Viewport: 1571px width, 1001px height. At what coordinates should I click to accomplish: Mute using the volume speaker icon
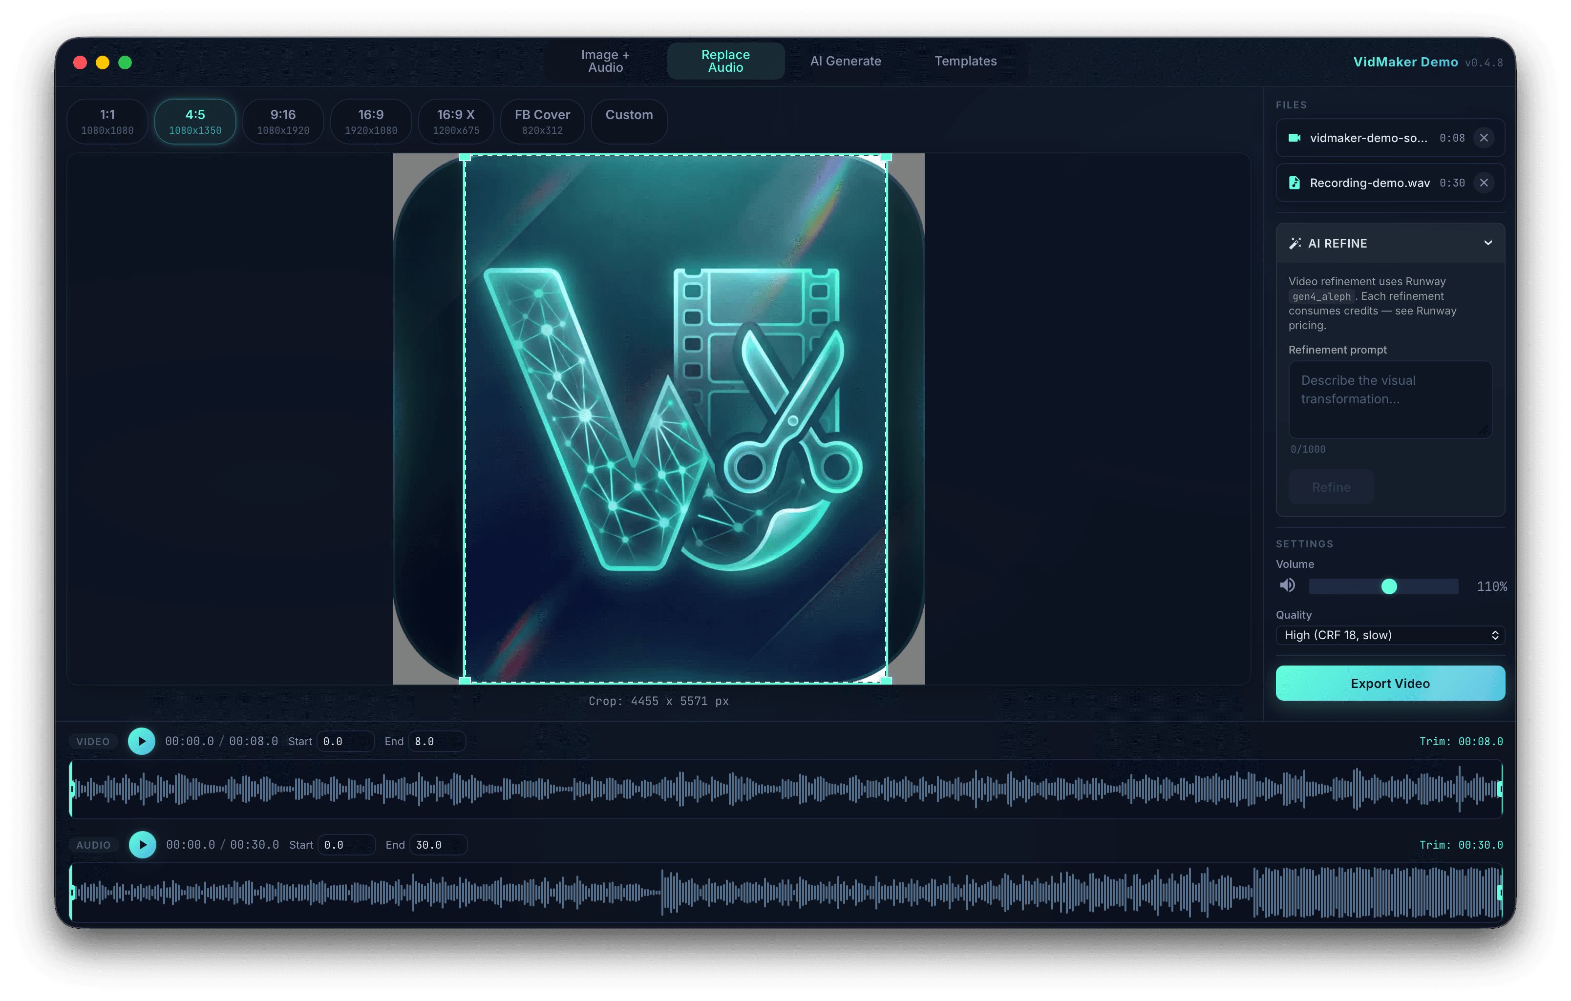[1287, 585]
